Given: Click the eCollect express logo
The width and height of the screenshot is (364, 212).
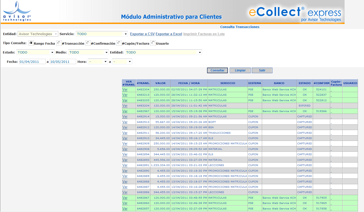Looking at the screenshot, I should click(295, 14).
